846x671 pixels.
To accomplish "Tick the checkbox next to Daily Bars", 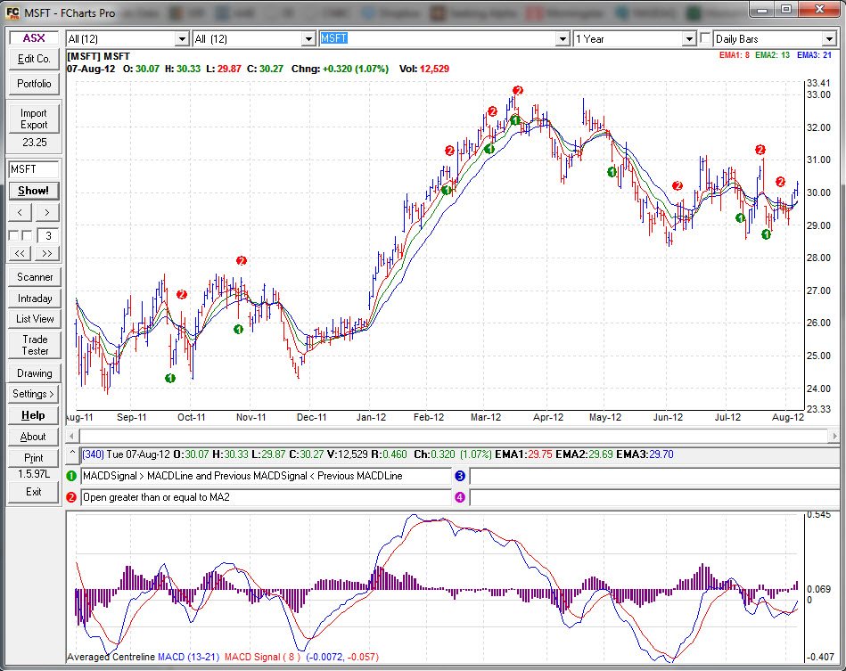I will click(706, 38).
